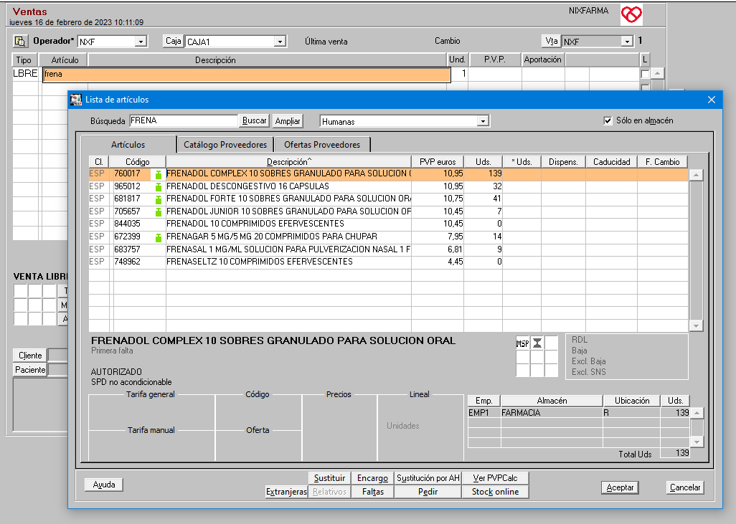
Task: Click the Buscar button
Action: pos(254,120)
